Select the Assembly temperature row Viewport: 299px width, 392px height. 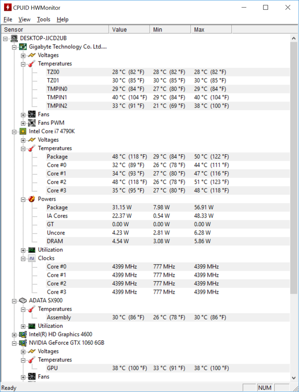tap(168, 318)
